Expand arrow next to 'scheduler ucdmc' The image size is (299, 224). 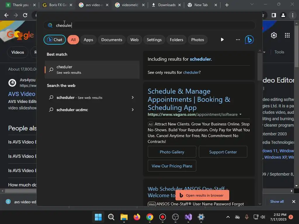pyautogui.click(x=133, y=110)
